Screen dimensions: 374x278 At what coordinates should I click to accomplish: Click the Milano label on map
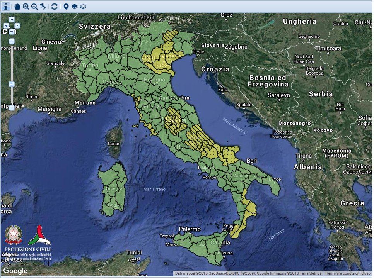click(x=117, y=56)
